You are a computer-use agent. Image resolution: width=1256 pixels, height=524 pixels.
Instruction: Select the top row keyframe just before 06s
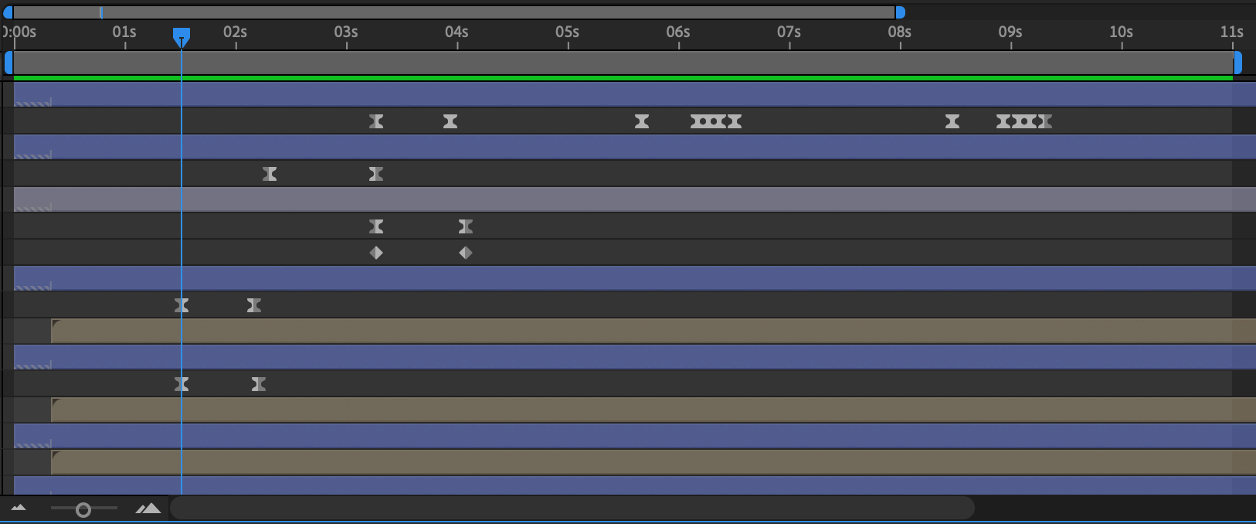click(x=642, y=121)
